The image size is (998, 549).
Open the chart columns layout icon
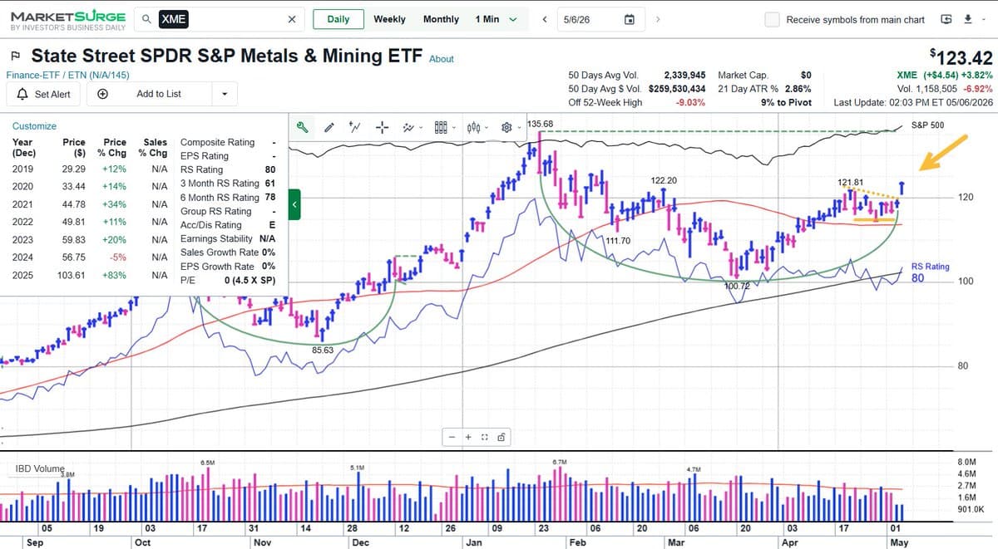(442, 127)
